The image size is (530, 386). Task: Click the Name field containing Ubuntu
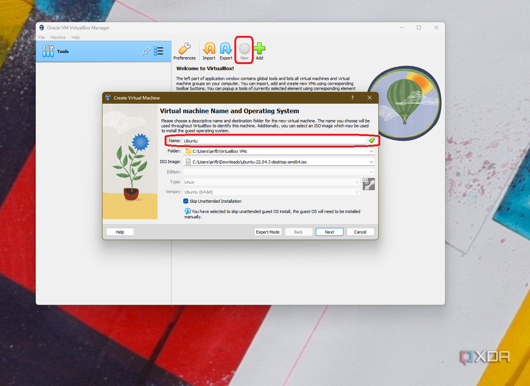pos(274,141)
